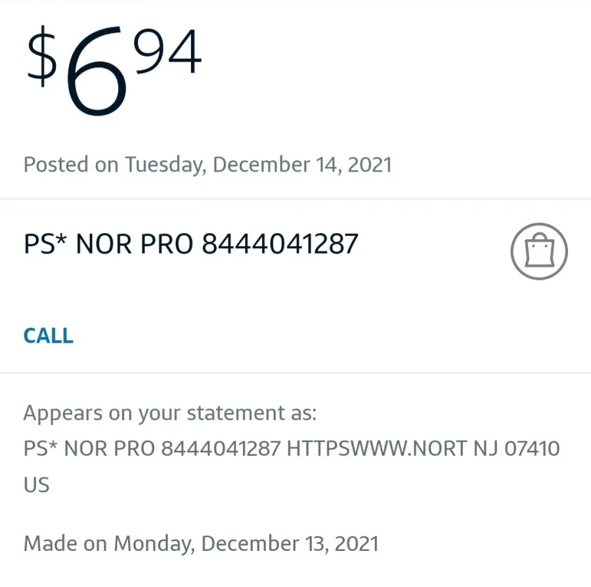Screen dimensions: 591x587
Task: Tap the shopping bag category icon
Action: coord(539,251)
